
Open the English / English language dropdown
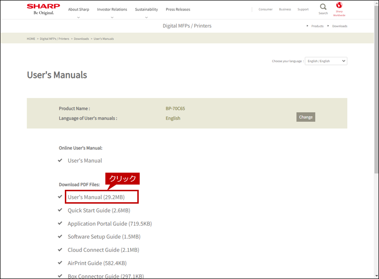[326, 61]
